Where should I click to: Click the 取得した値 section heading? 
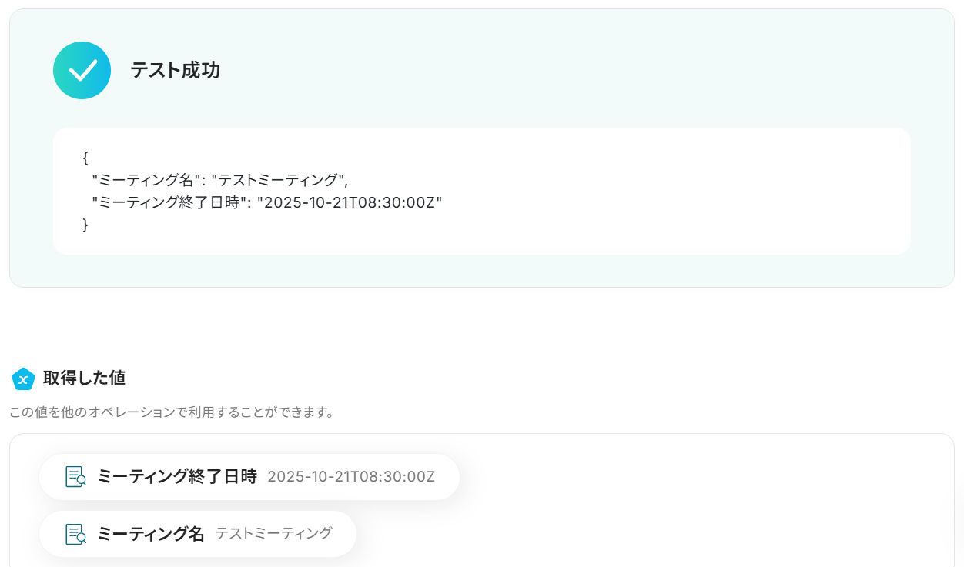point(84,379)
